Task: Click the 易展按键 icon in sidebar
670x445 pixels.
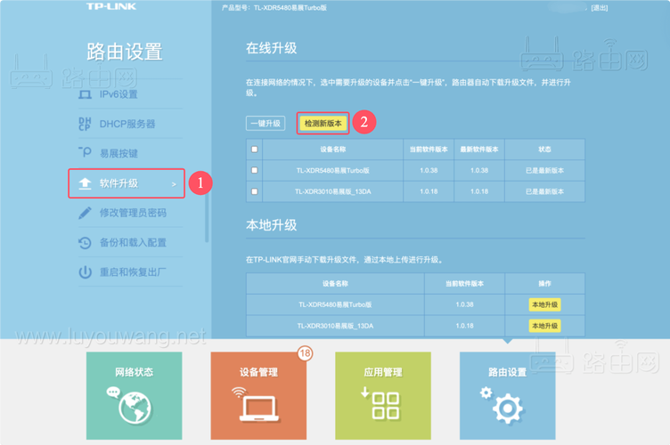Action: point(86,153)
